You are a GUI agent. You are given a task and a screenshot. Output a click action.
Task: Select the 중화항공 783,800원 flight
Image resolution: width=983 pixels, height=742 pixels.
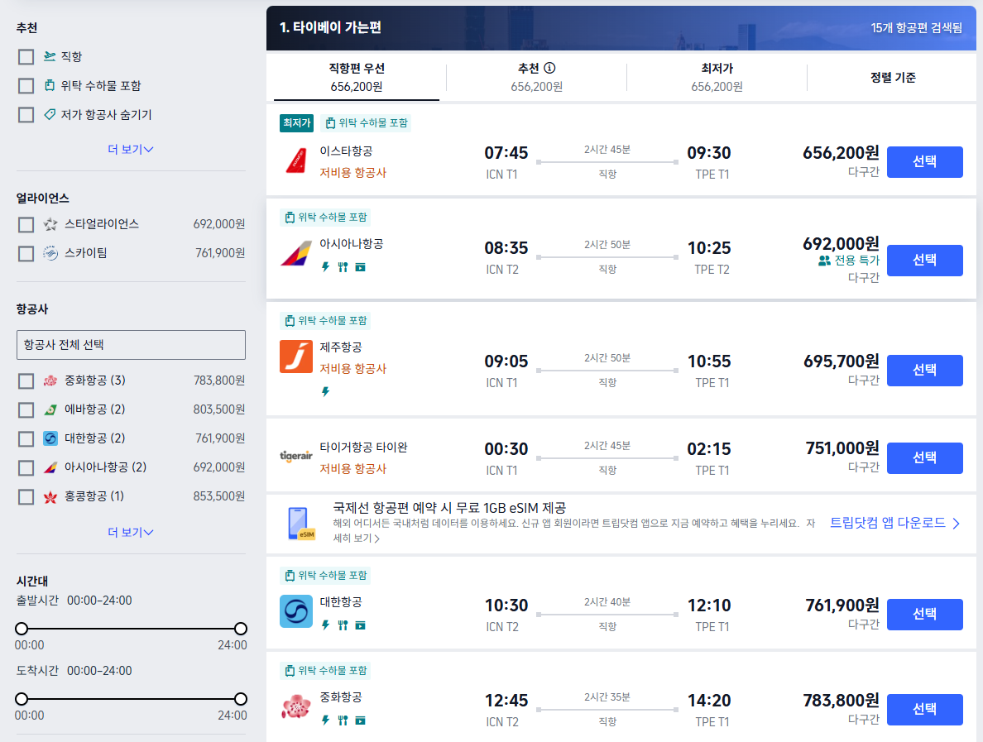click(925, 710)
